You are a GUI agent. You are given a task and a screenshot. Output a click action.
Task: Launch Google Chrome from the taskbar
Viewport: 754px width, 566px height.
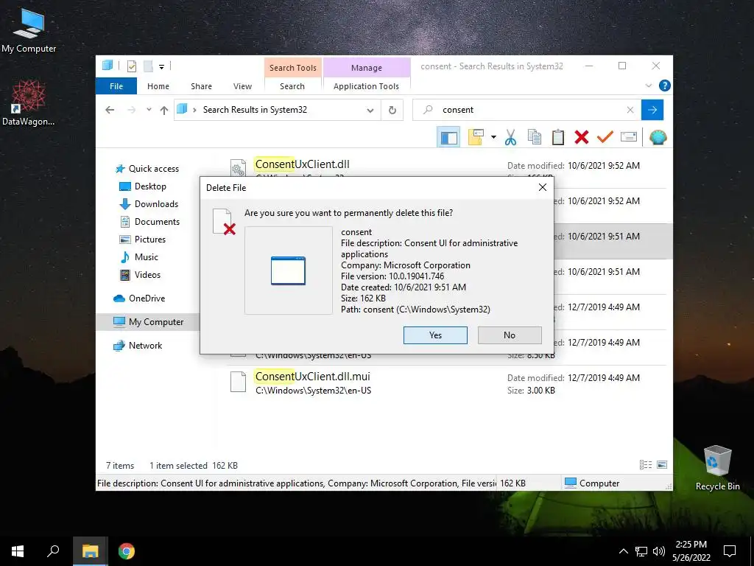pyautogui.click(x=127, y=551)
